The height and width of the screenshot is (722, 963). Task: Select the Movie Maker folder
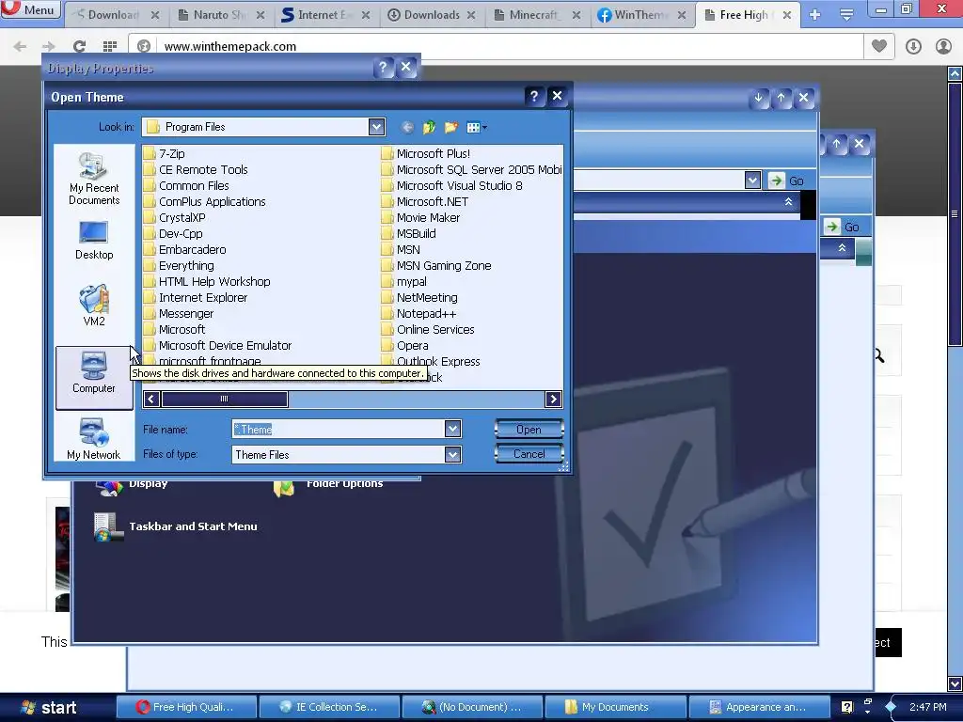pyautogui.click(x=420, y=217)
